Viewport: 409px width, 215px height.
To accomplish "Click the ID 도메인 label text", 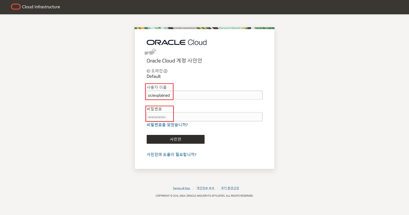I will [155, 71].
